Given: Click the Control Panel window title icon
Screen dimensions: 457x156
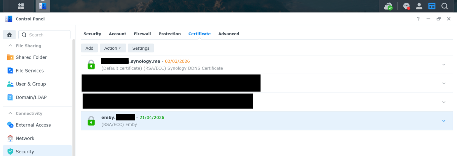Looking at the screenshot, I should tap(9, 19).
